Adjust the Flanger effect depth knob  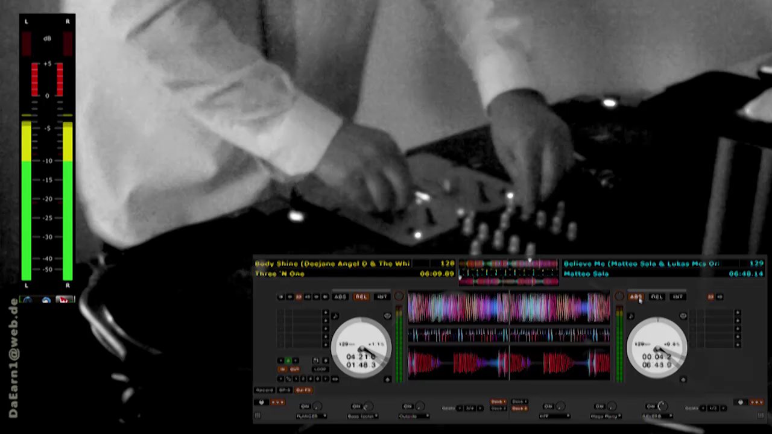(317, 407)
